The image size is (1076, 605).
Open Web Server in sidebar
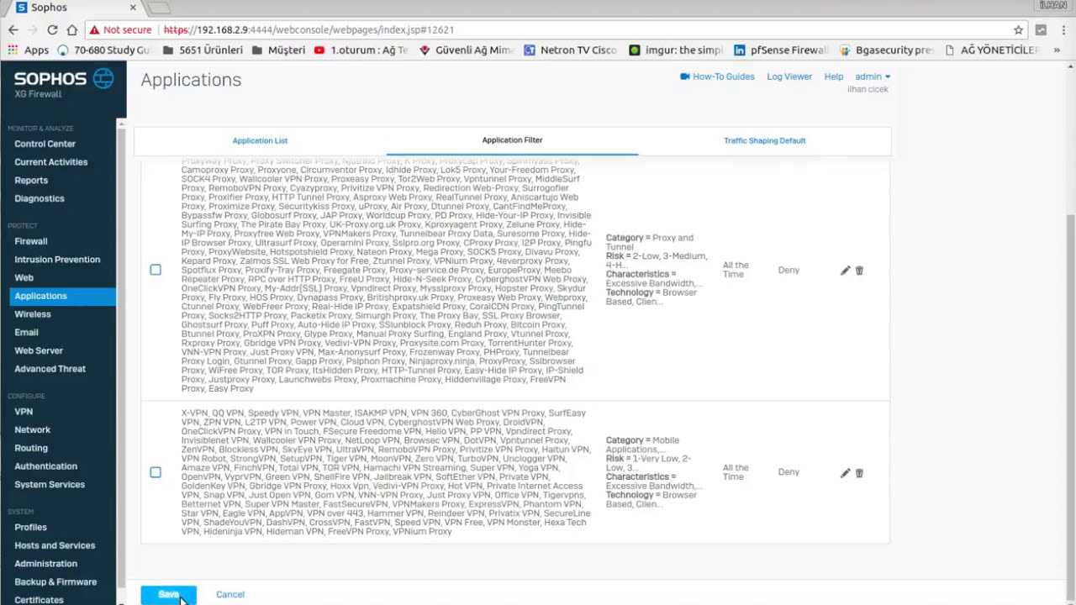[39, 350]
